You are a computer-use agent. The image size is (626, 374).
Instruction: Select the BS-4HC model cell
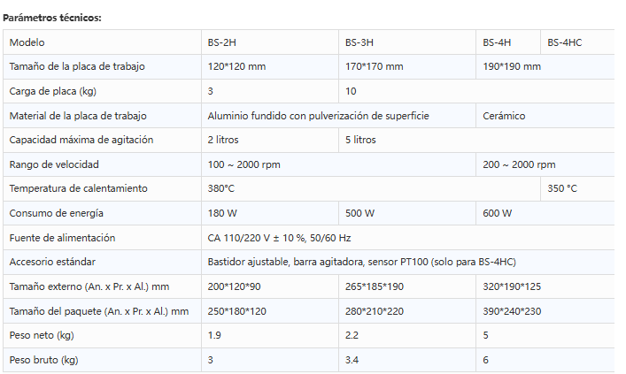pos(565,42)
